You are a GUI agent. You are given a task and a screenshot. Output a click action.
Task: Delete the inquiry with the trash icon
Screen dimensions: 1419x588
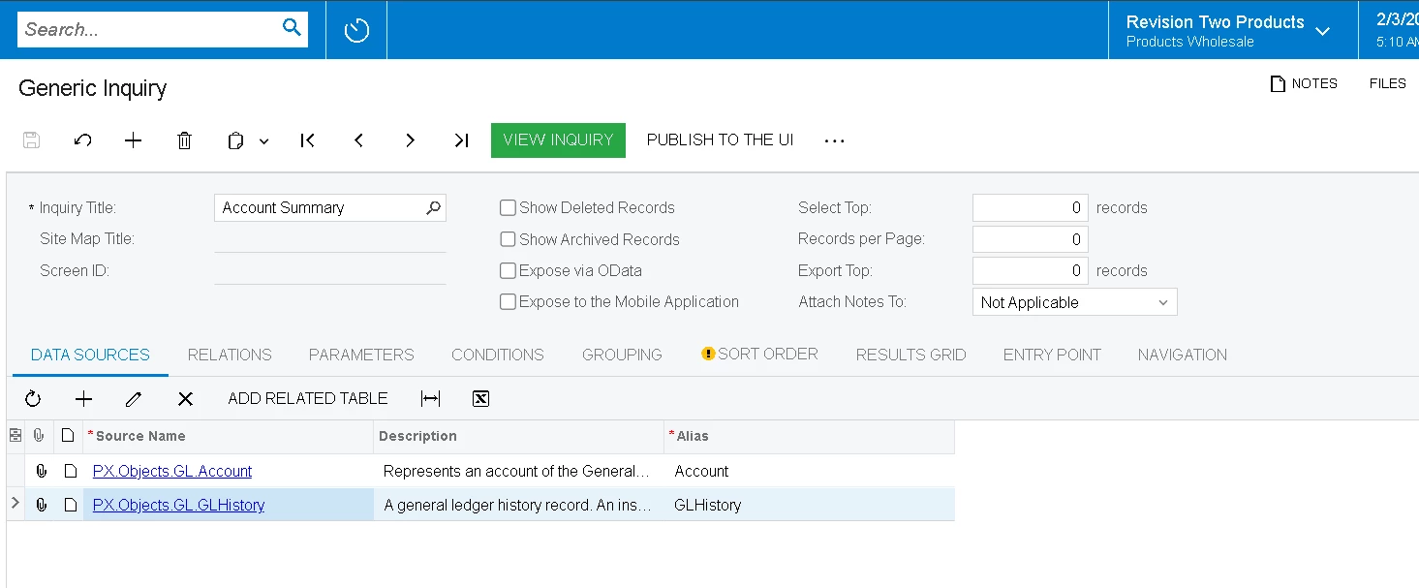click(184, 140)
